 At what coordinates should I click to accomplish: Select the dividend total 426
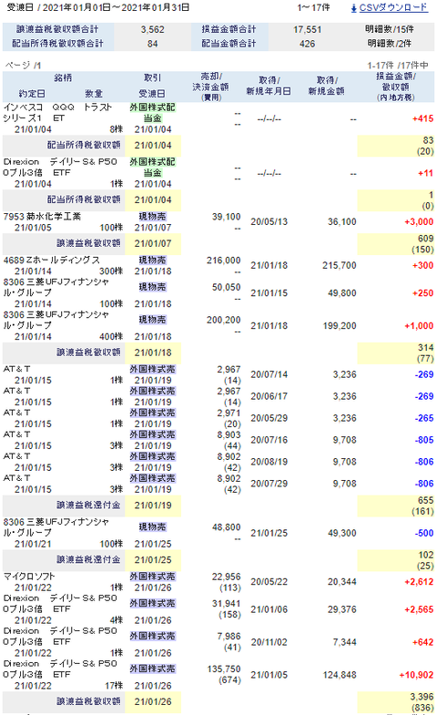tap(307, 44)
